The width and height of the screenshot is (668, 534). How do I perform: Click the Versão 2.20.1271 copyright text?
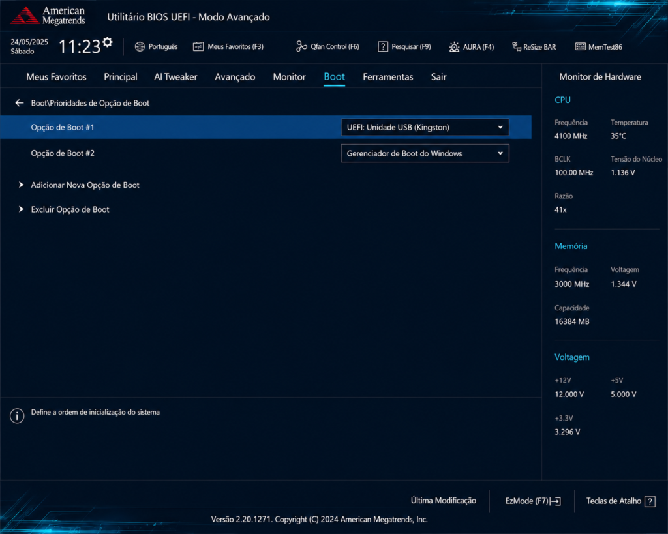(319, 520)
